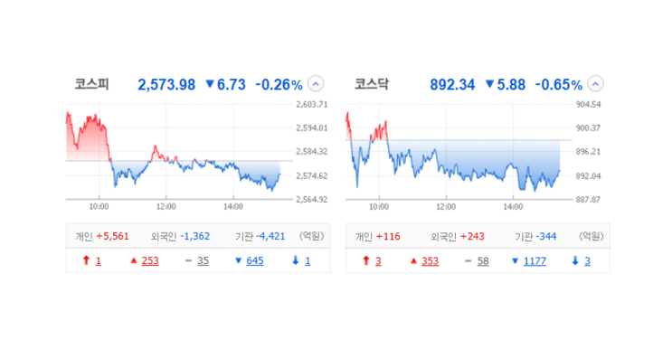
Task: Click the KOSPI upper-limit red arrow icon
Action: [86, 260]
